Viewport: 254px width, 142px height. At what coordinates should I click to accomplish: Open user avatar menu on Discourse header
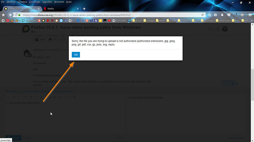click(x=225, y=29)
